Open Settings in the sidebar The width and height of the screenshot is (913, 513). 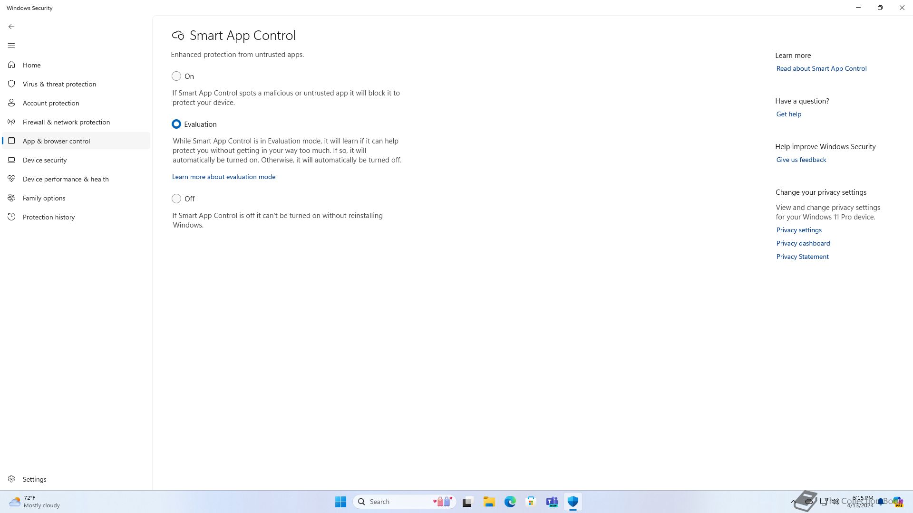pos(76,479)
